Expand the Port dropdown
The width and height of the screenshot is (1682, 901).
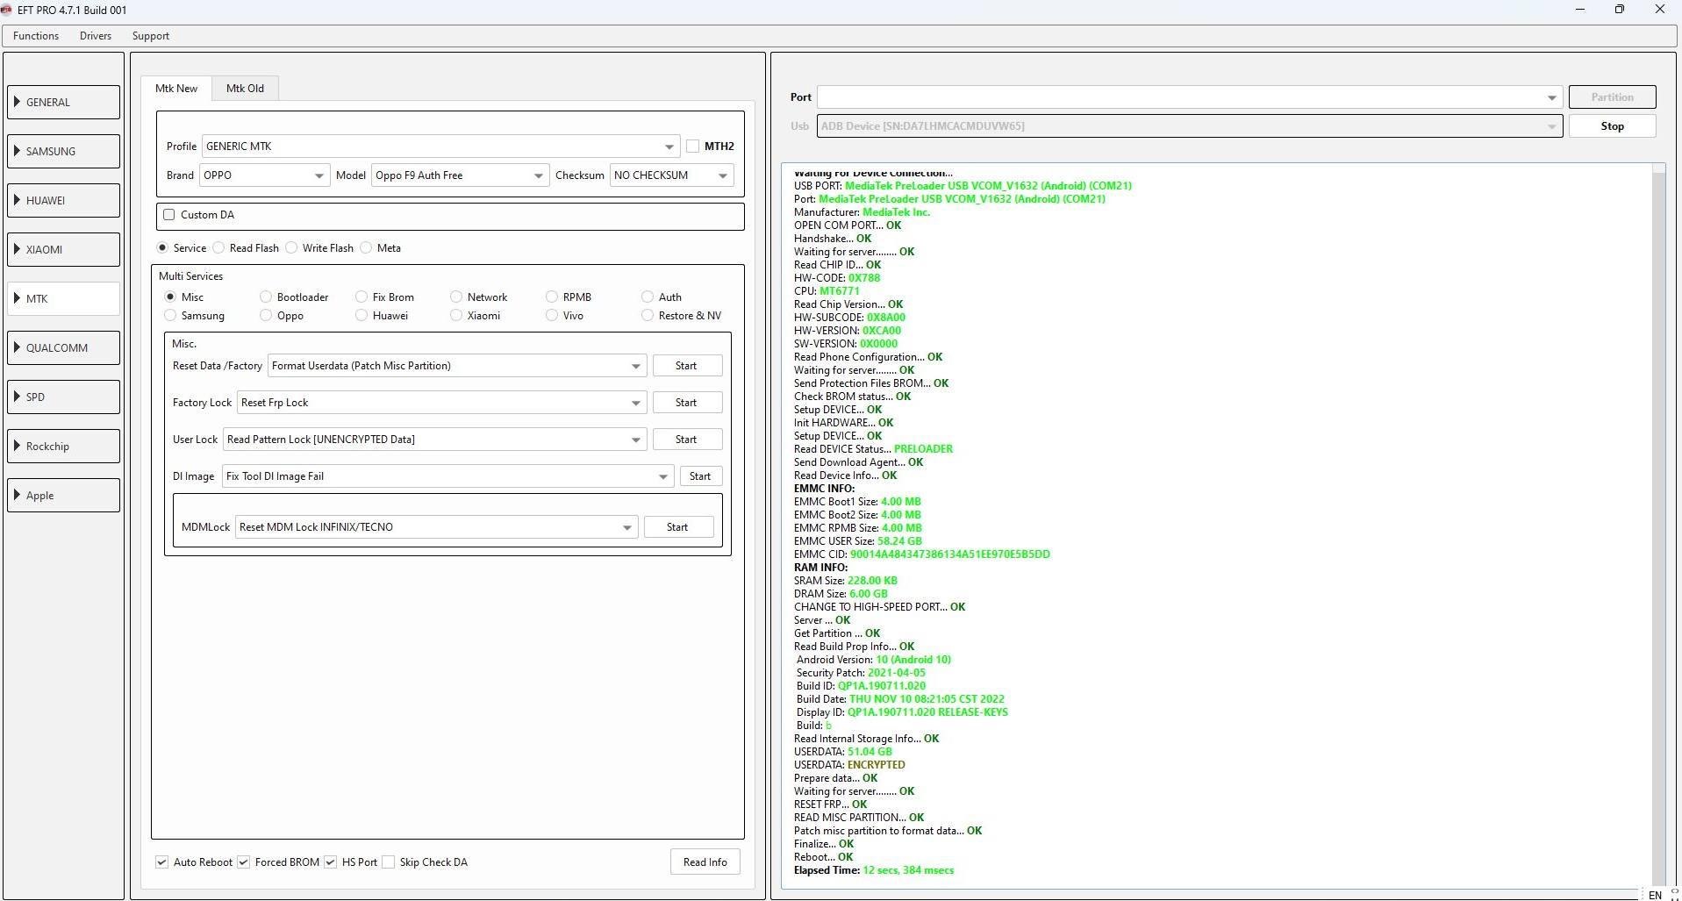[x=1551, y=97]
